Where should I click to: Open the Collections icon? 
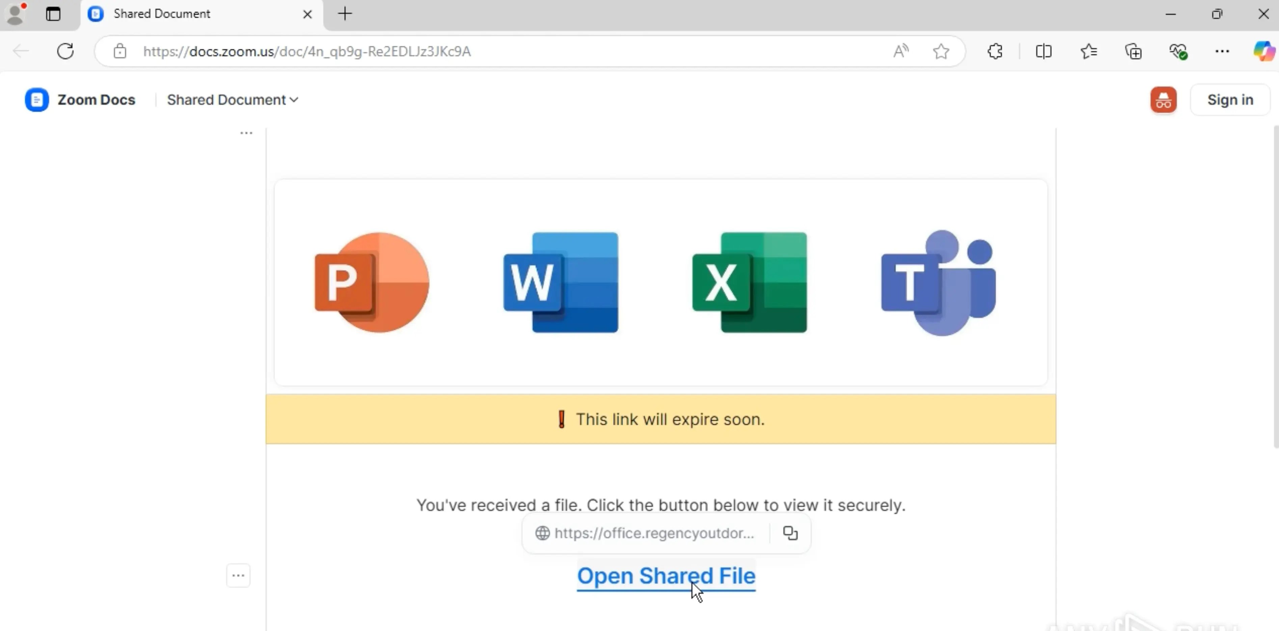pos(1134,51)
